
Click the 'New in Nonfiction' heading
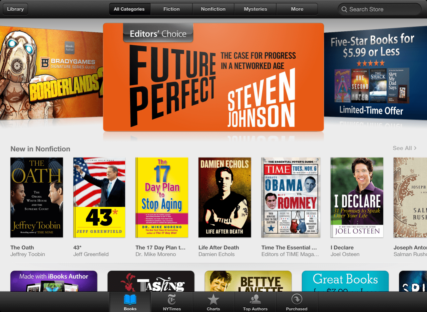pyautogui.click(x=40, y=149)
